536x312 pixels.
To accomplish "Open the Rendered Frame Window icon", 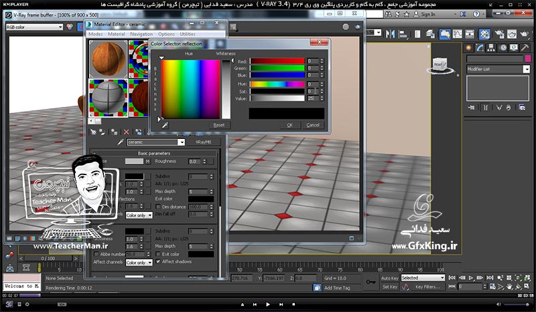I will (x=512, y=34).
